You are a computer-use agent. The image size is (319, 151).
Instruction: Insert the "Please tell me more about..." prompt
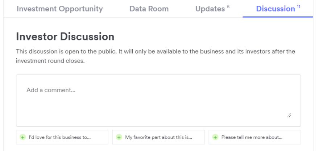click(255, 137)
